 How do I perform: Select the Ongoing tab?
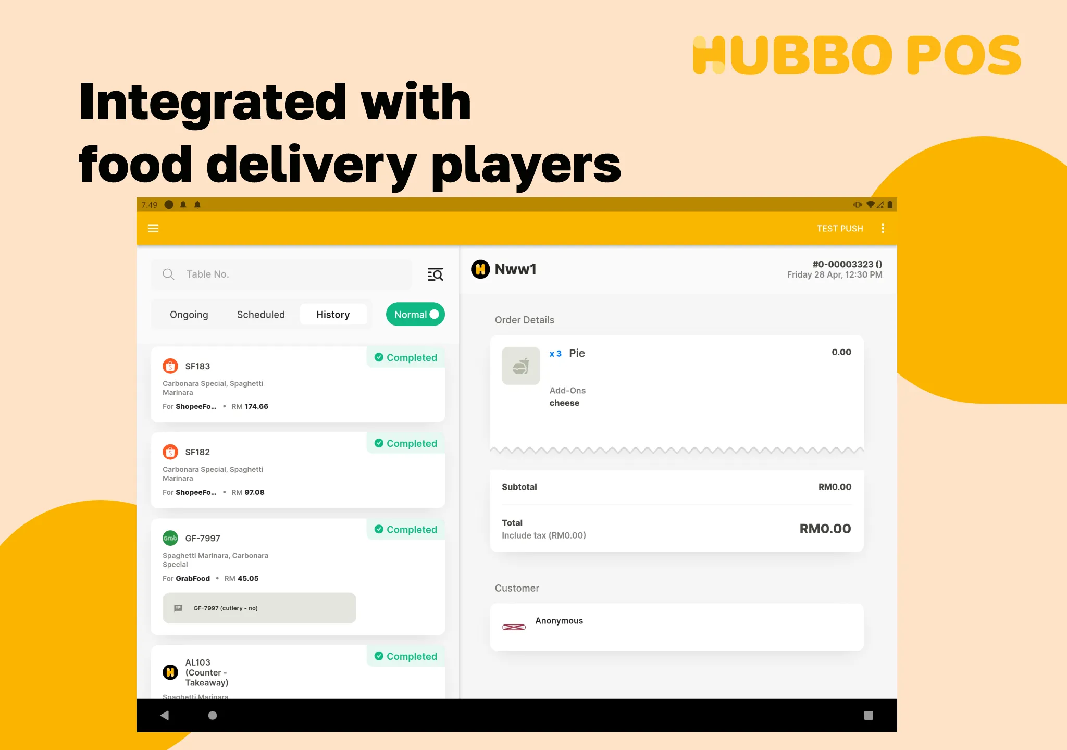[188, 314]
